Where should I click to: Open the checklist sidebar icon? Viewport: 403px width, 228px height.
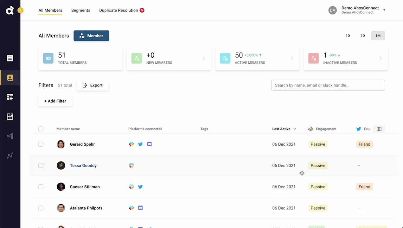pyautogui.click(x=10, y=97)
